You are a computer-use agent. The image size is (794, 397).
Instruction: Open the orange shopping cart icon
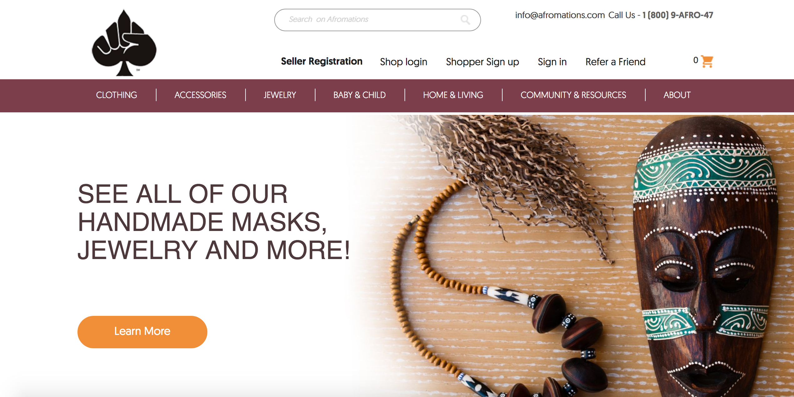pyautogui.click(x=707, y=61)
